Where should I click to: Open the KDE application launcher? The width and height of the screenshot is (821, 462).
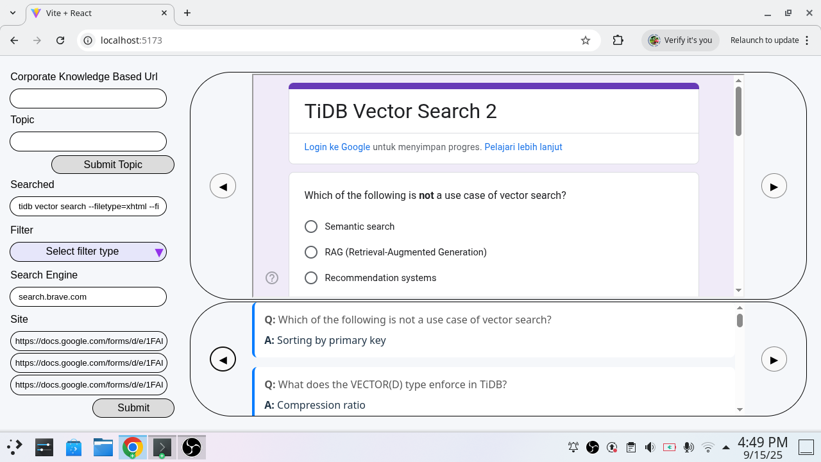15,447
